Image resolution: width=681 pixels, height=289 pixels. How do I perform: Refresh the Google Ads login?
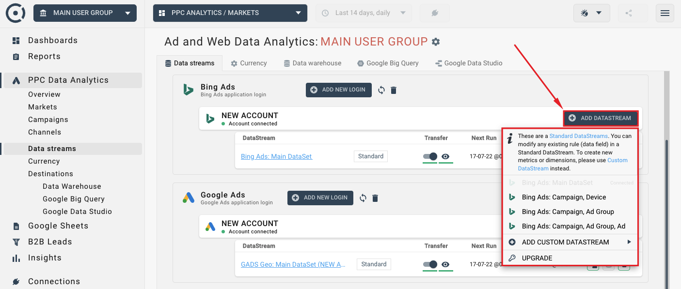tap(363, 198)
